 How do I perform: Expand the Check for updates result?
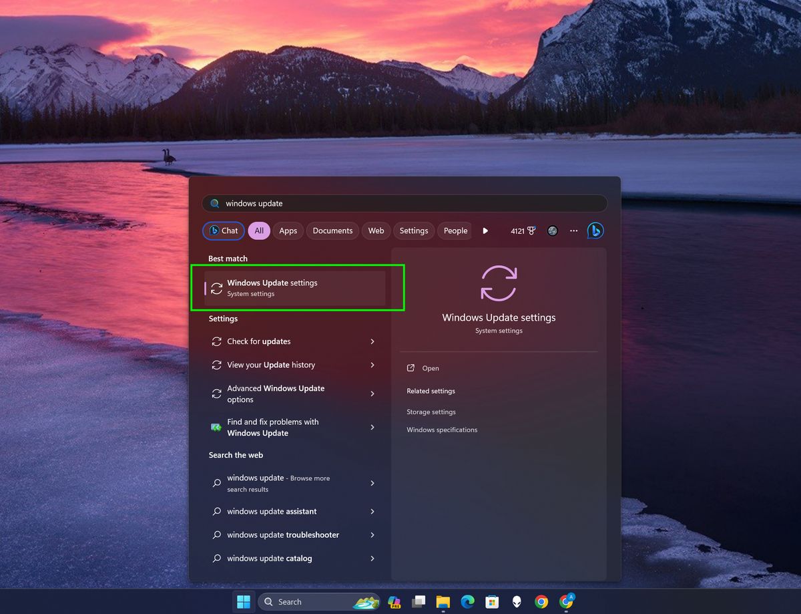tap(372, 341)
